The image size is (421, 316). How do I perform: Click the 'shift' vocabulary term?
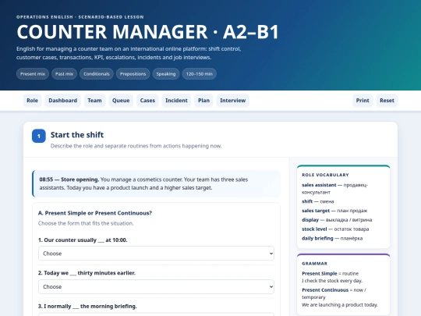[307, 201]
